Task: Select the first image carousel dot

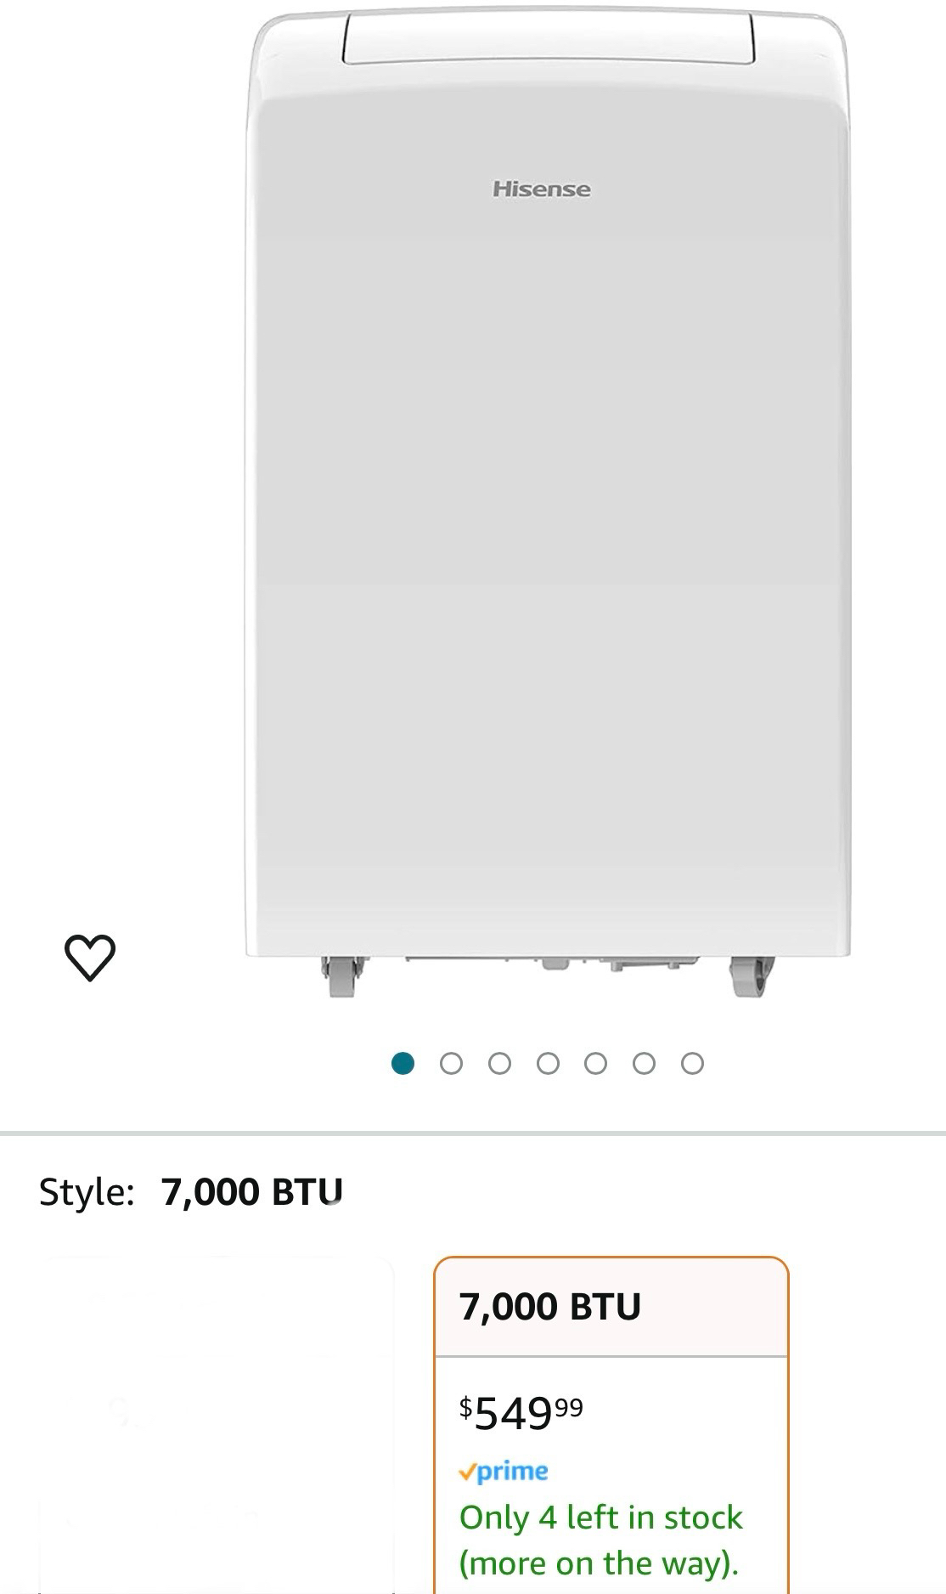Action: (x=403, y=1063)
